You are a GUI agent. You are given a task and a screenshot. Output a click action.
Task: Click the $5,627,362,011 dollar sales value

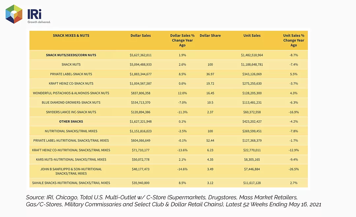click(140, 55)
